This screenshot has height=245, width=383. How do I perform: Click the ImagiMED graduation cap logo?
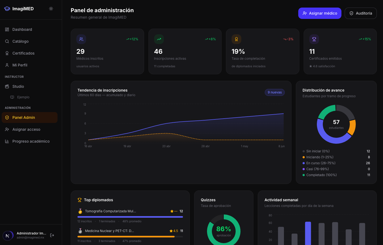click(7, 9)
